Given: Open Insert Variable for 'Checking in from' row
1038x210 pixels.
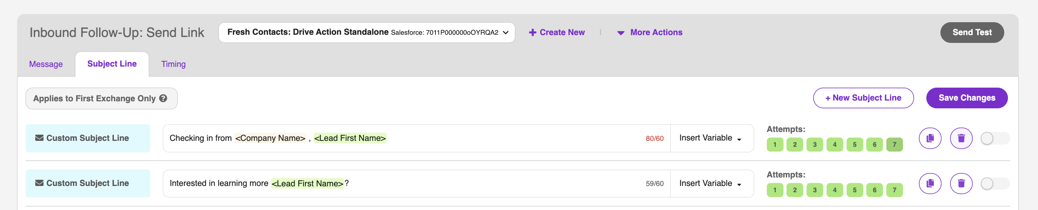Looking at the screenshot, I should 712,138.
